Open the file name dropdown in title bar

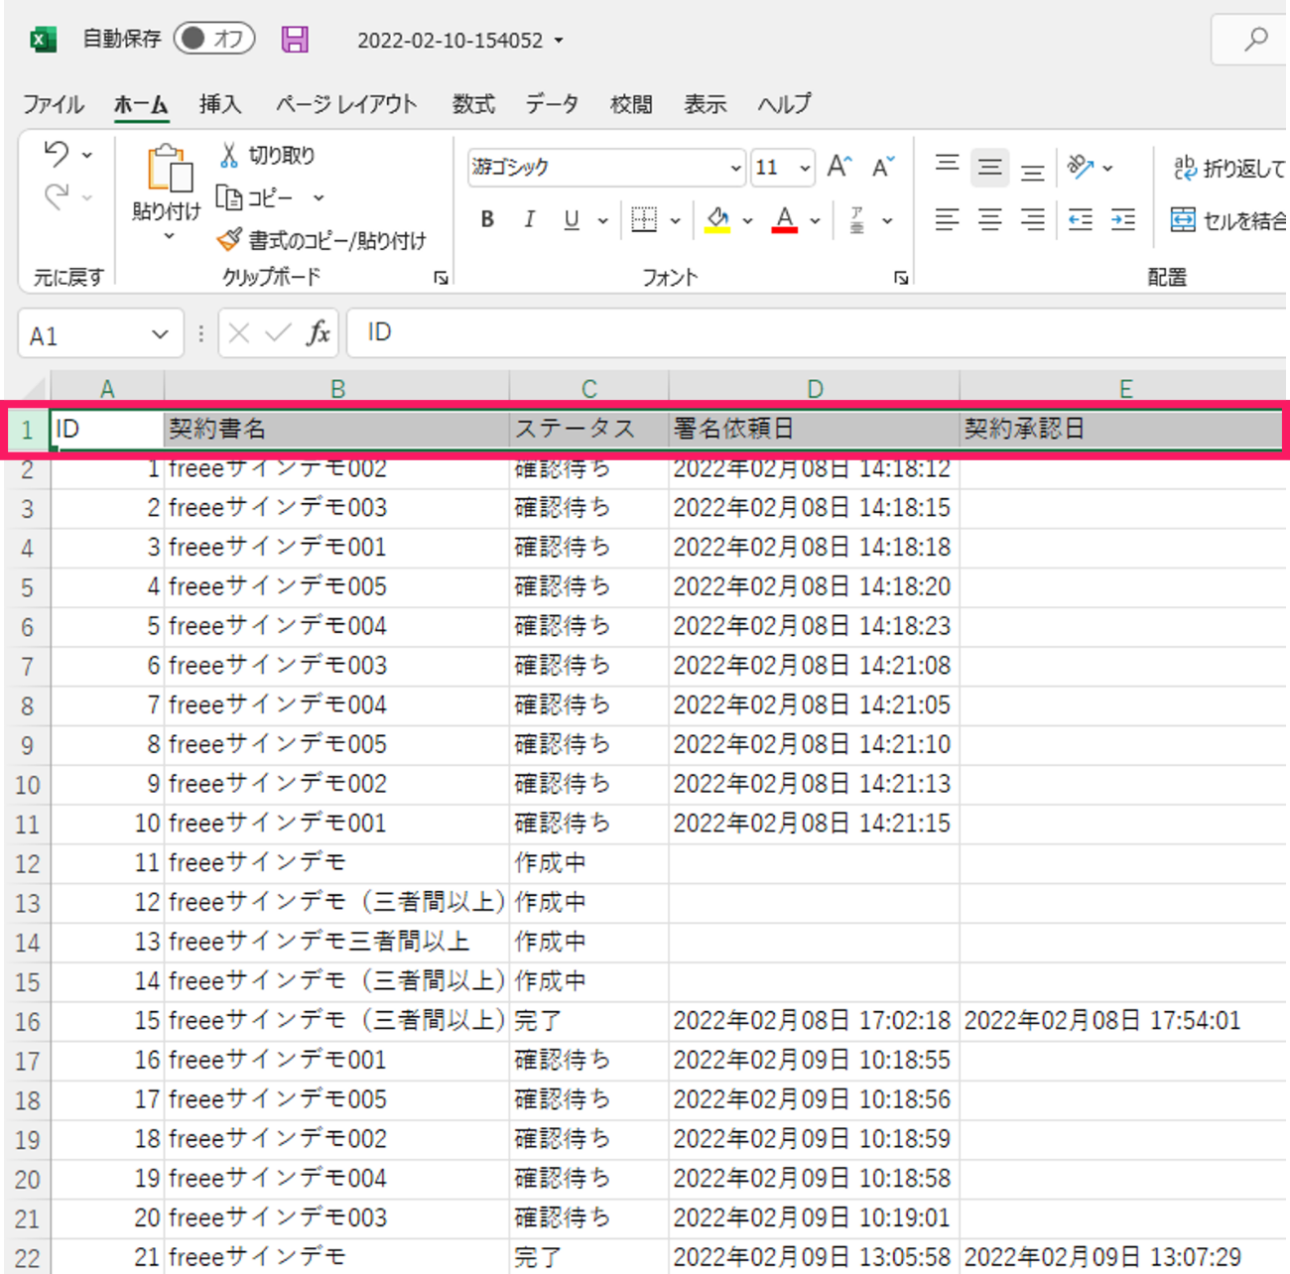[x=559, y=41]
